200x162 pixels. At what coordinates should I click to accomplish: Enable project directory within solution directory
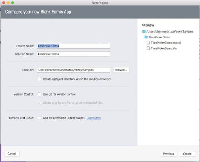[x=39, y=79]
